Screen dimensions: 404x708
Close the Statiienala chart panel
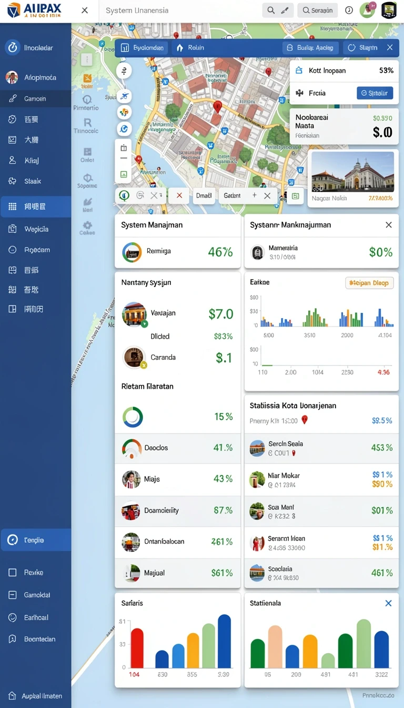[388, 603]
